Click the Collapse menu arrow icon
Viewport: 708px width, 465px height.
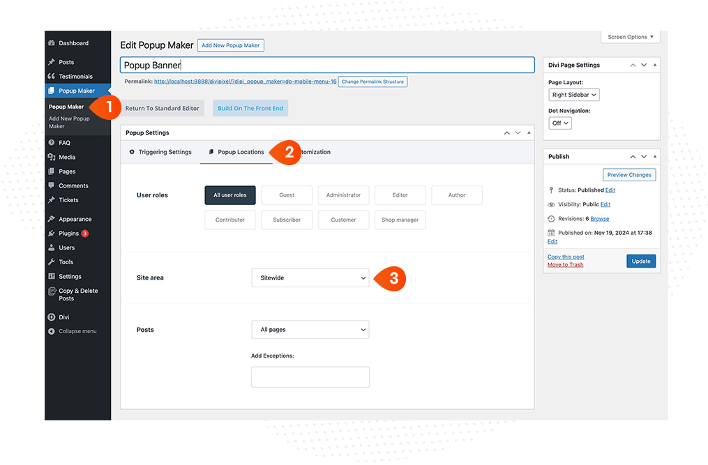[52, 331]
